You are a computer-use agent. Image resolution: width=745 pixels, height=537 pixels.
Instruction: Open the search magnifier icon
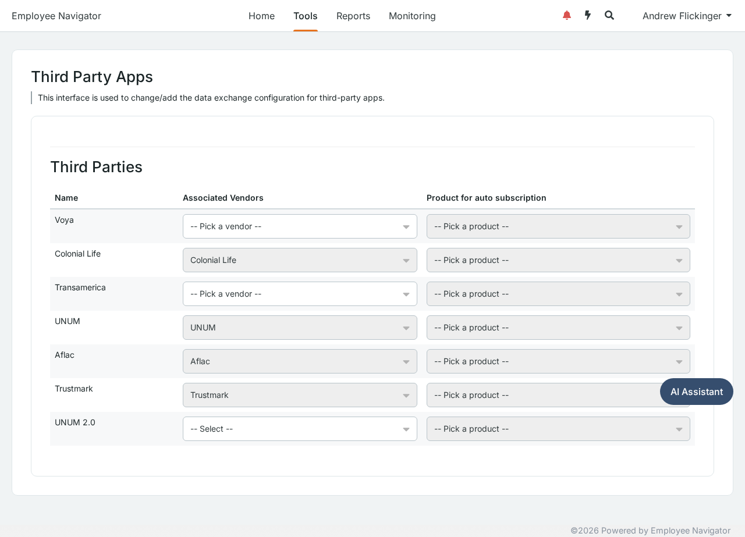[x=609, y=16]
